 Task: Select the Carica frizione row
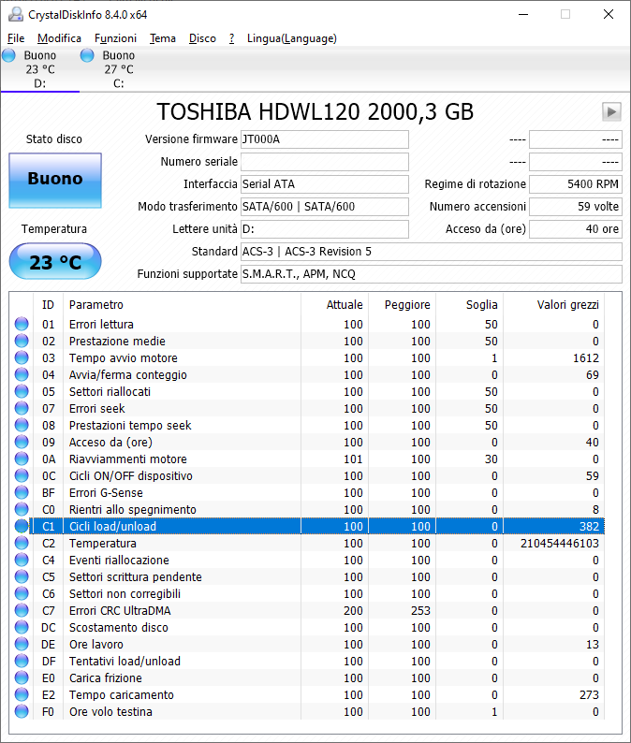307,677
